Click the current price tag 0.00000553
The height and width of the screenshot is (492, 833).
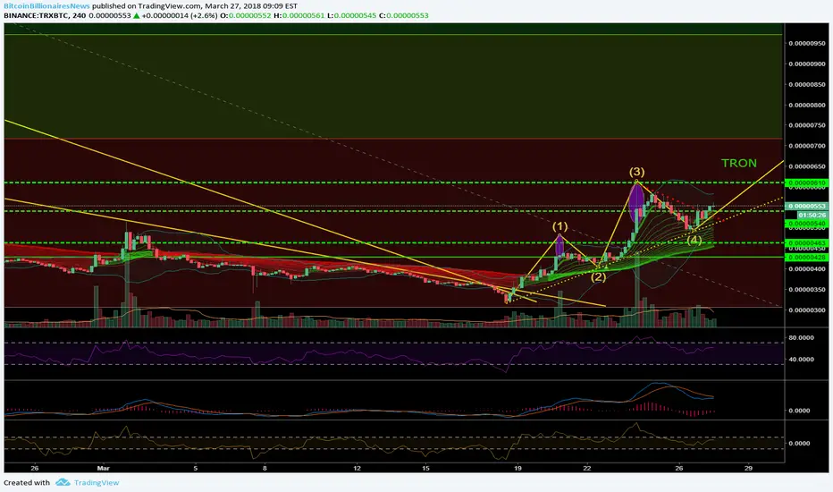click(806, 206)
